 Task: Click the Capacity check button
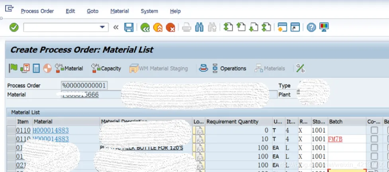(x=106, y=68)
